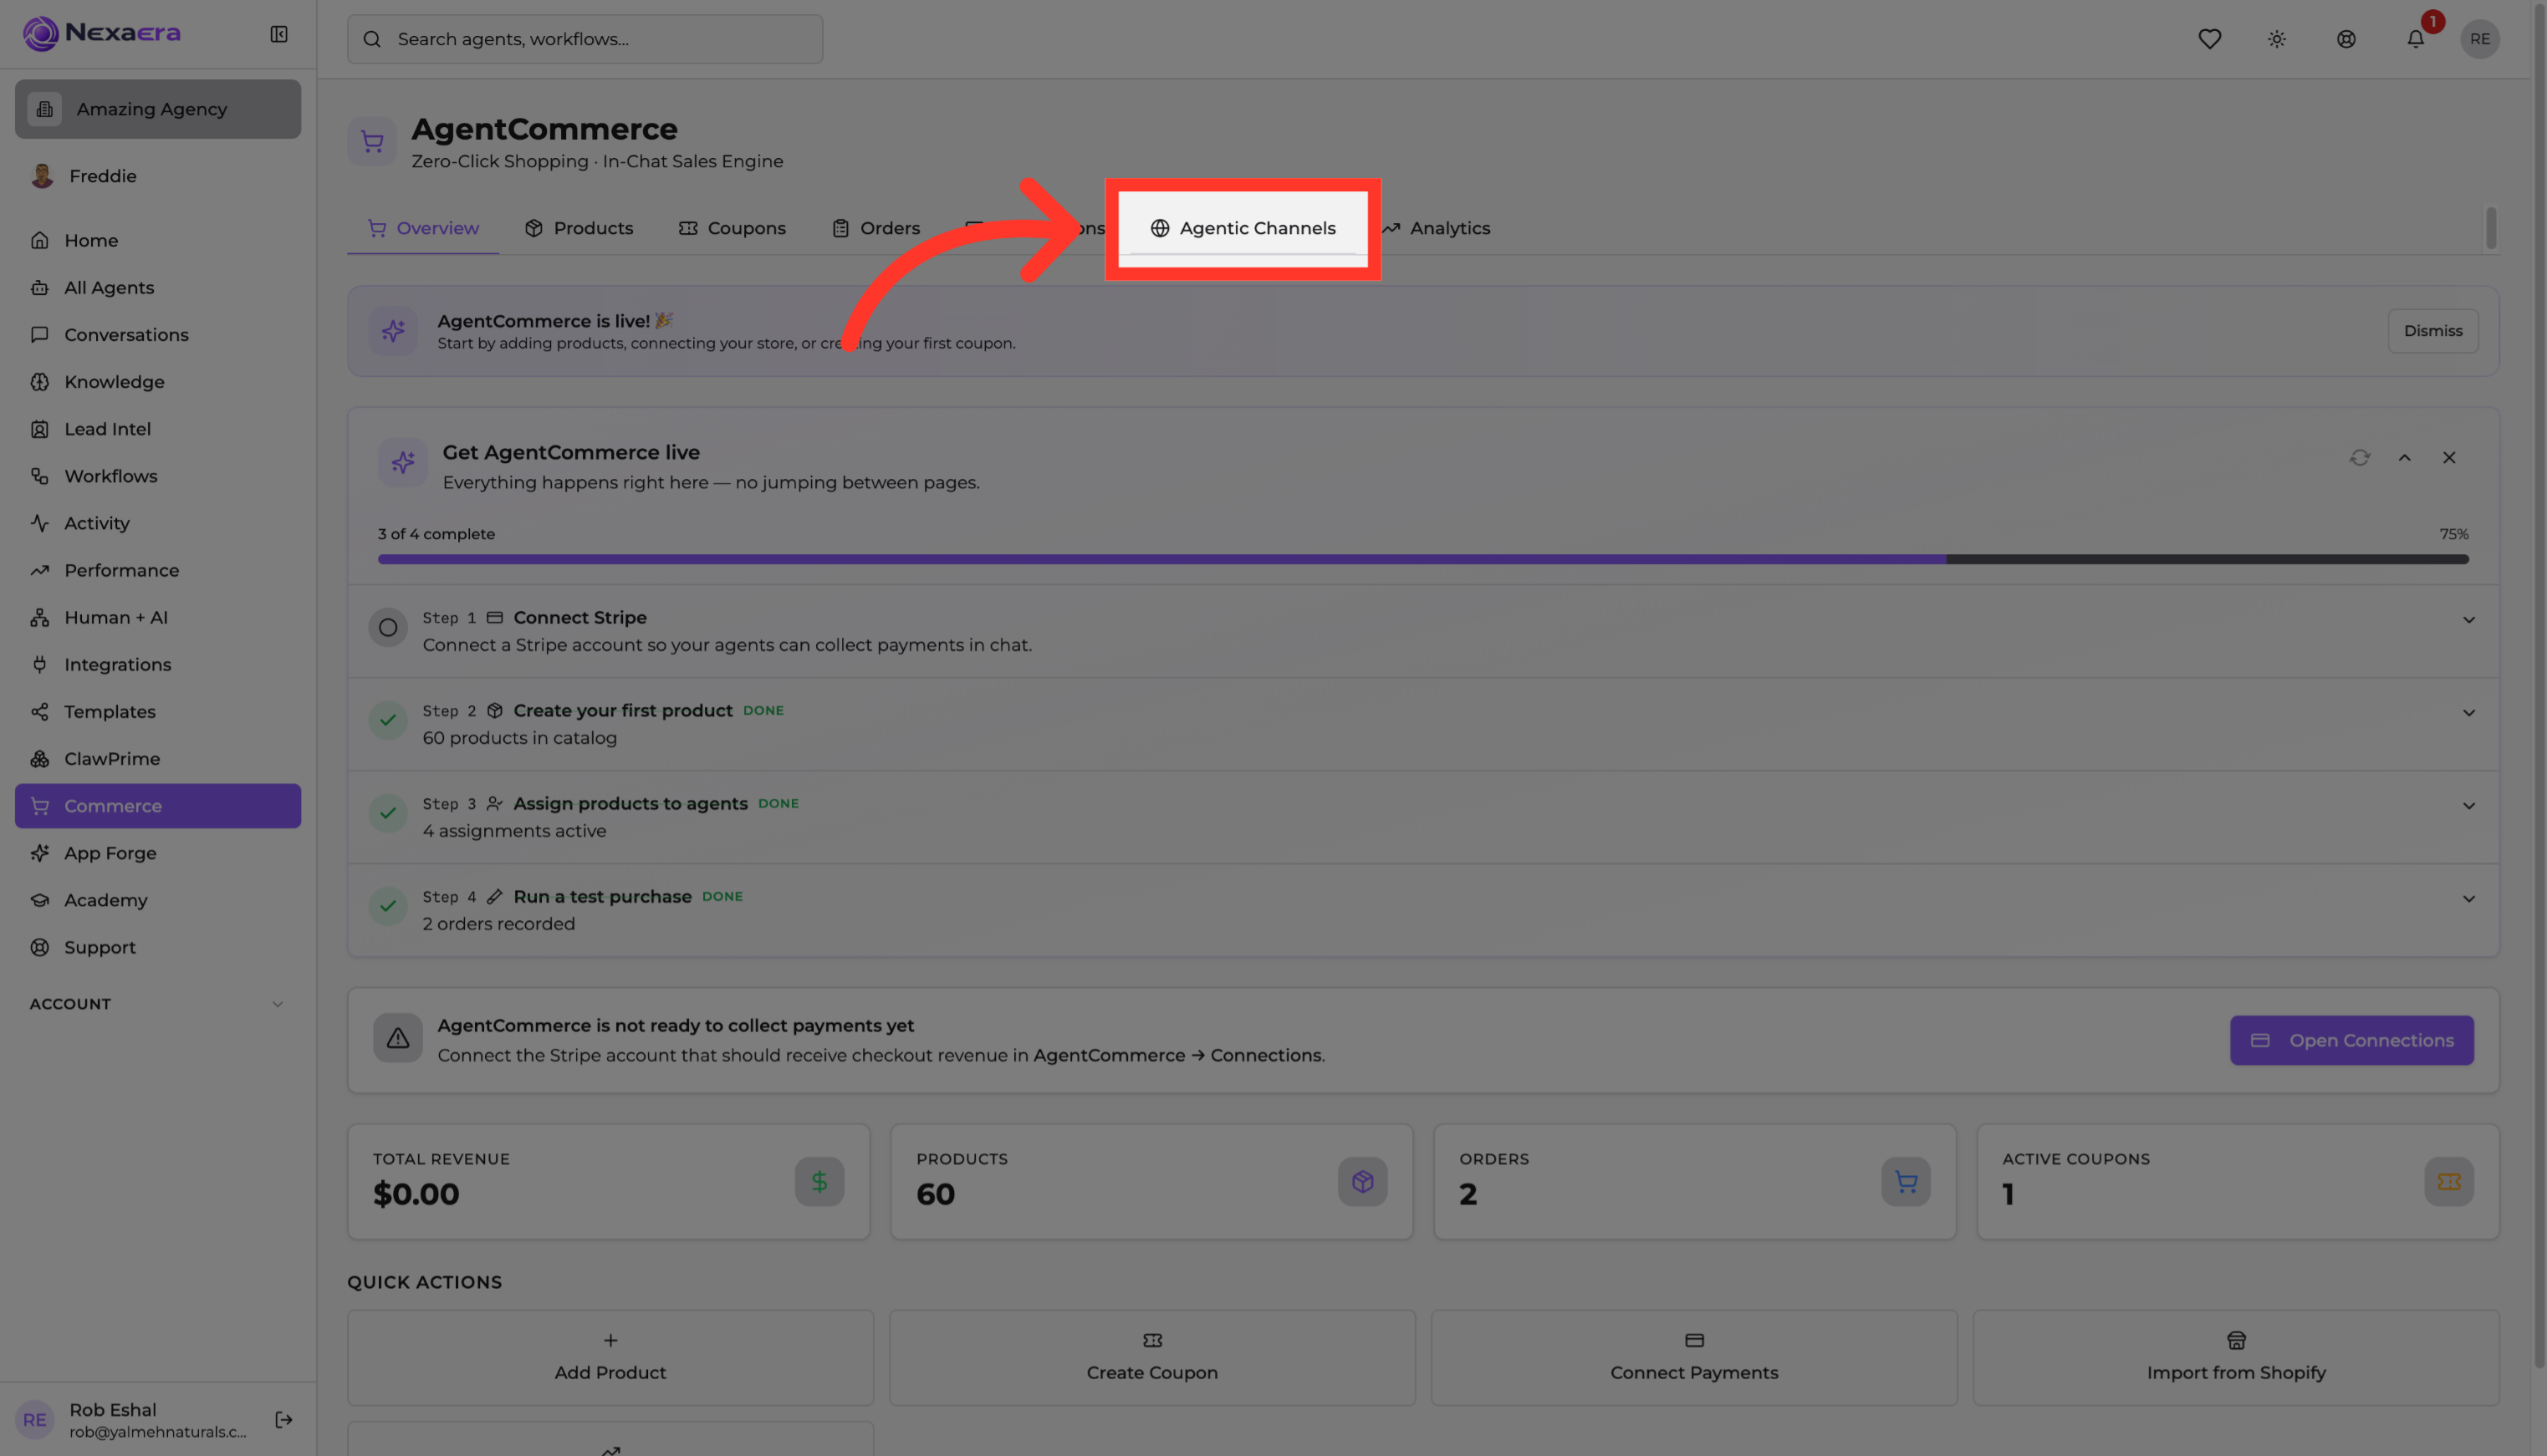The width and height of the screenshot is (2547, 1456).
Task: Go to ClawPrime in the sidebar
Action: [x=158, y=759]
